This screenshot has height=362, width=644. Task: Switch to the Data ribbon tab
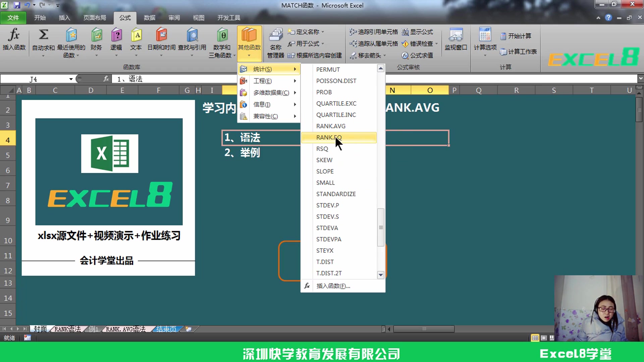click(149, 18)
